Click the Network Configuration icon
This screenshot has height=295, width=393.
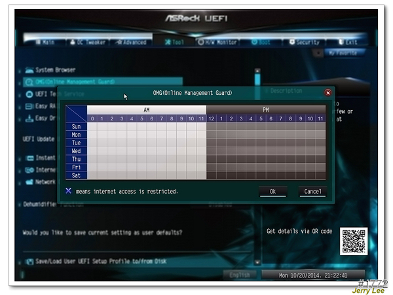(30, 182)
